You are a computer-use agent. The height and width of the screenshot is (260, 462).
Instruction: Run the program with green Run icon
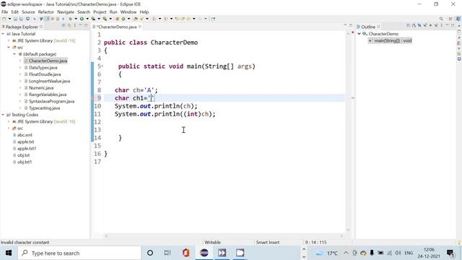pyautogui.click(x=82, y=19)
